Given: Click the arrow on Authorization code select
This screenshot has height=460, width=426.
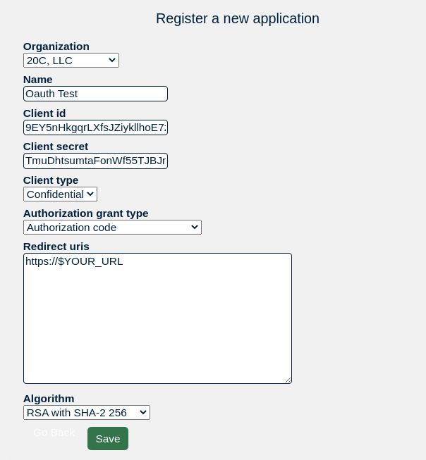Looking at the screenshot, I should click(194, 227).
